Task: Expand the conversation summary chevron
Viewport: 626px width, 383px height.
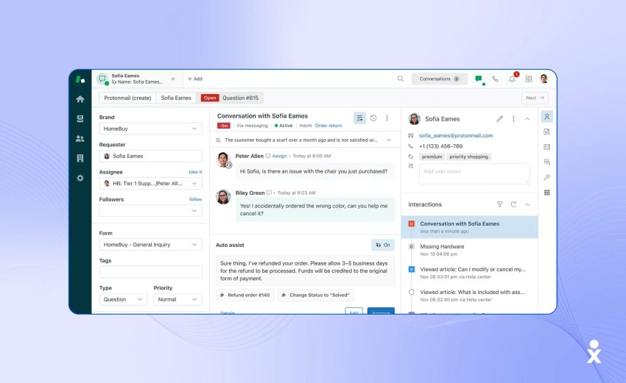Action: point(388,140)
